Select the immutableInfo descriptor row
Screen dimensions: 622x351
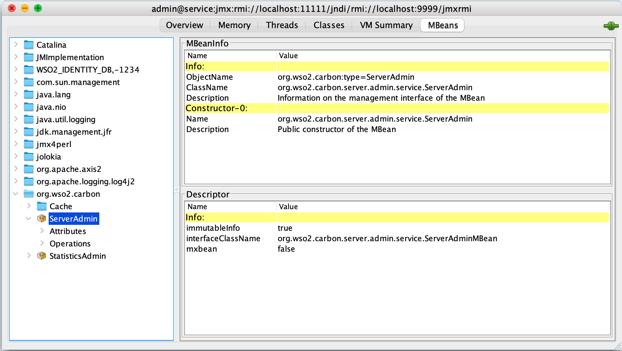point(397,228)
